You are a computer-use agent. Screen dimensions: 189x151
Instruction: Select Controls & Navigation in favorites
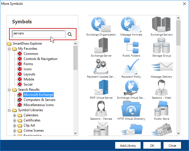[40, 59]
